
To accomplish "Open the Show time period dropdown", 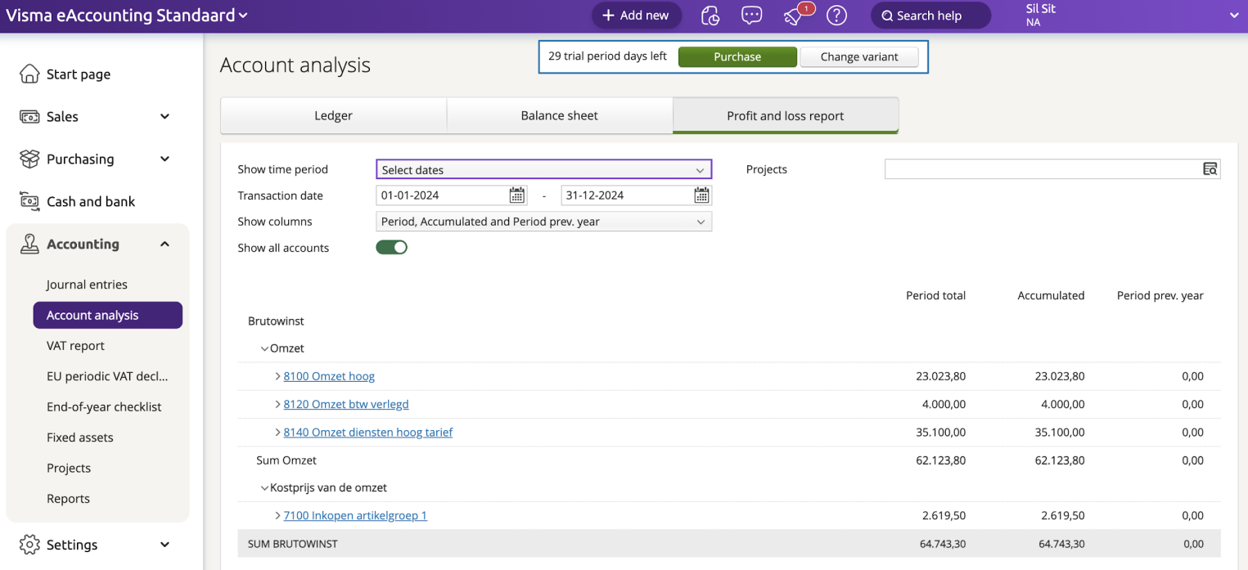I will coord(543,169).
